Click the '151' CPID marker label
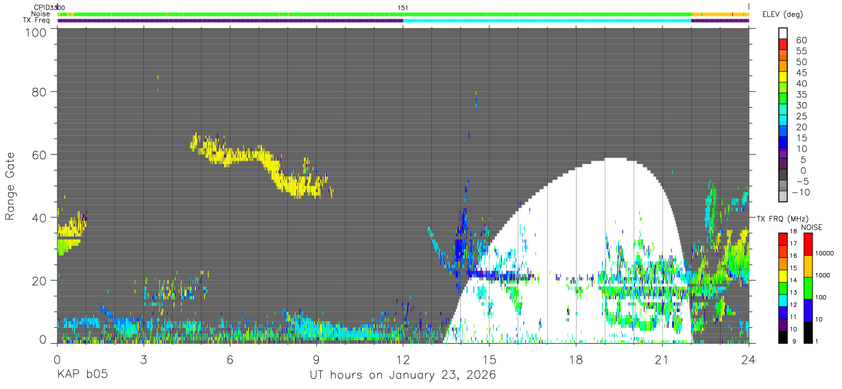The width and height of the screenshot is (842, 389). coord(403,8)
